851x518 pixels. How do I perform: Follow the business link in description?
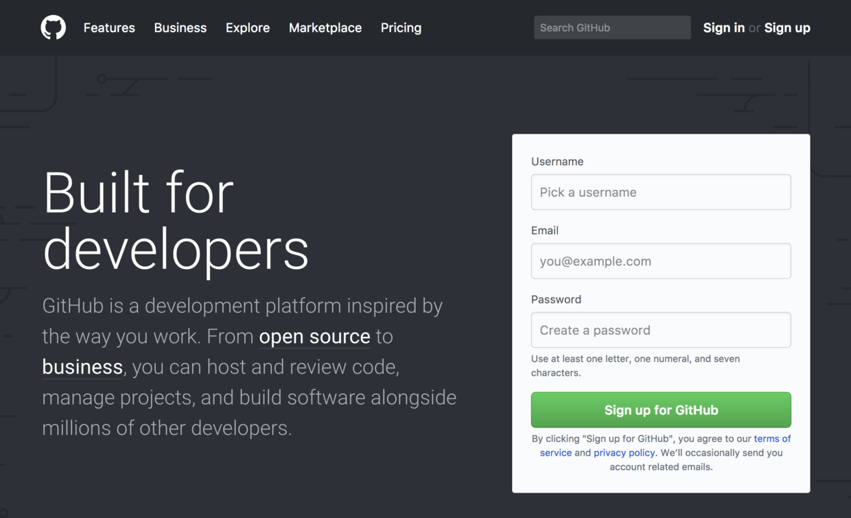click(x=82, y=367)
